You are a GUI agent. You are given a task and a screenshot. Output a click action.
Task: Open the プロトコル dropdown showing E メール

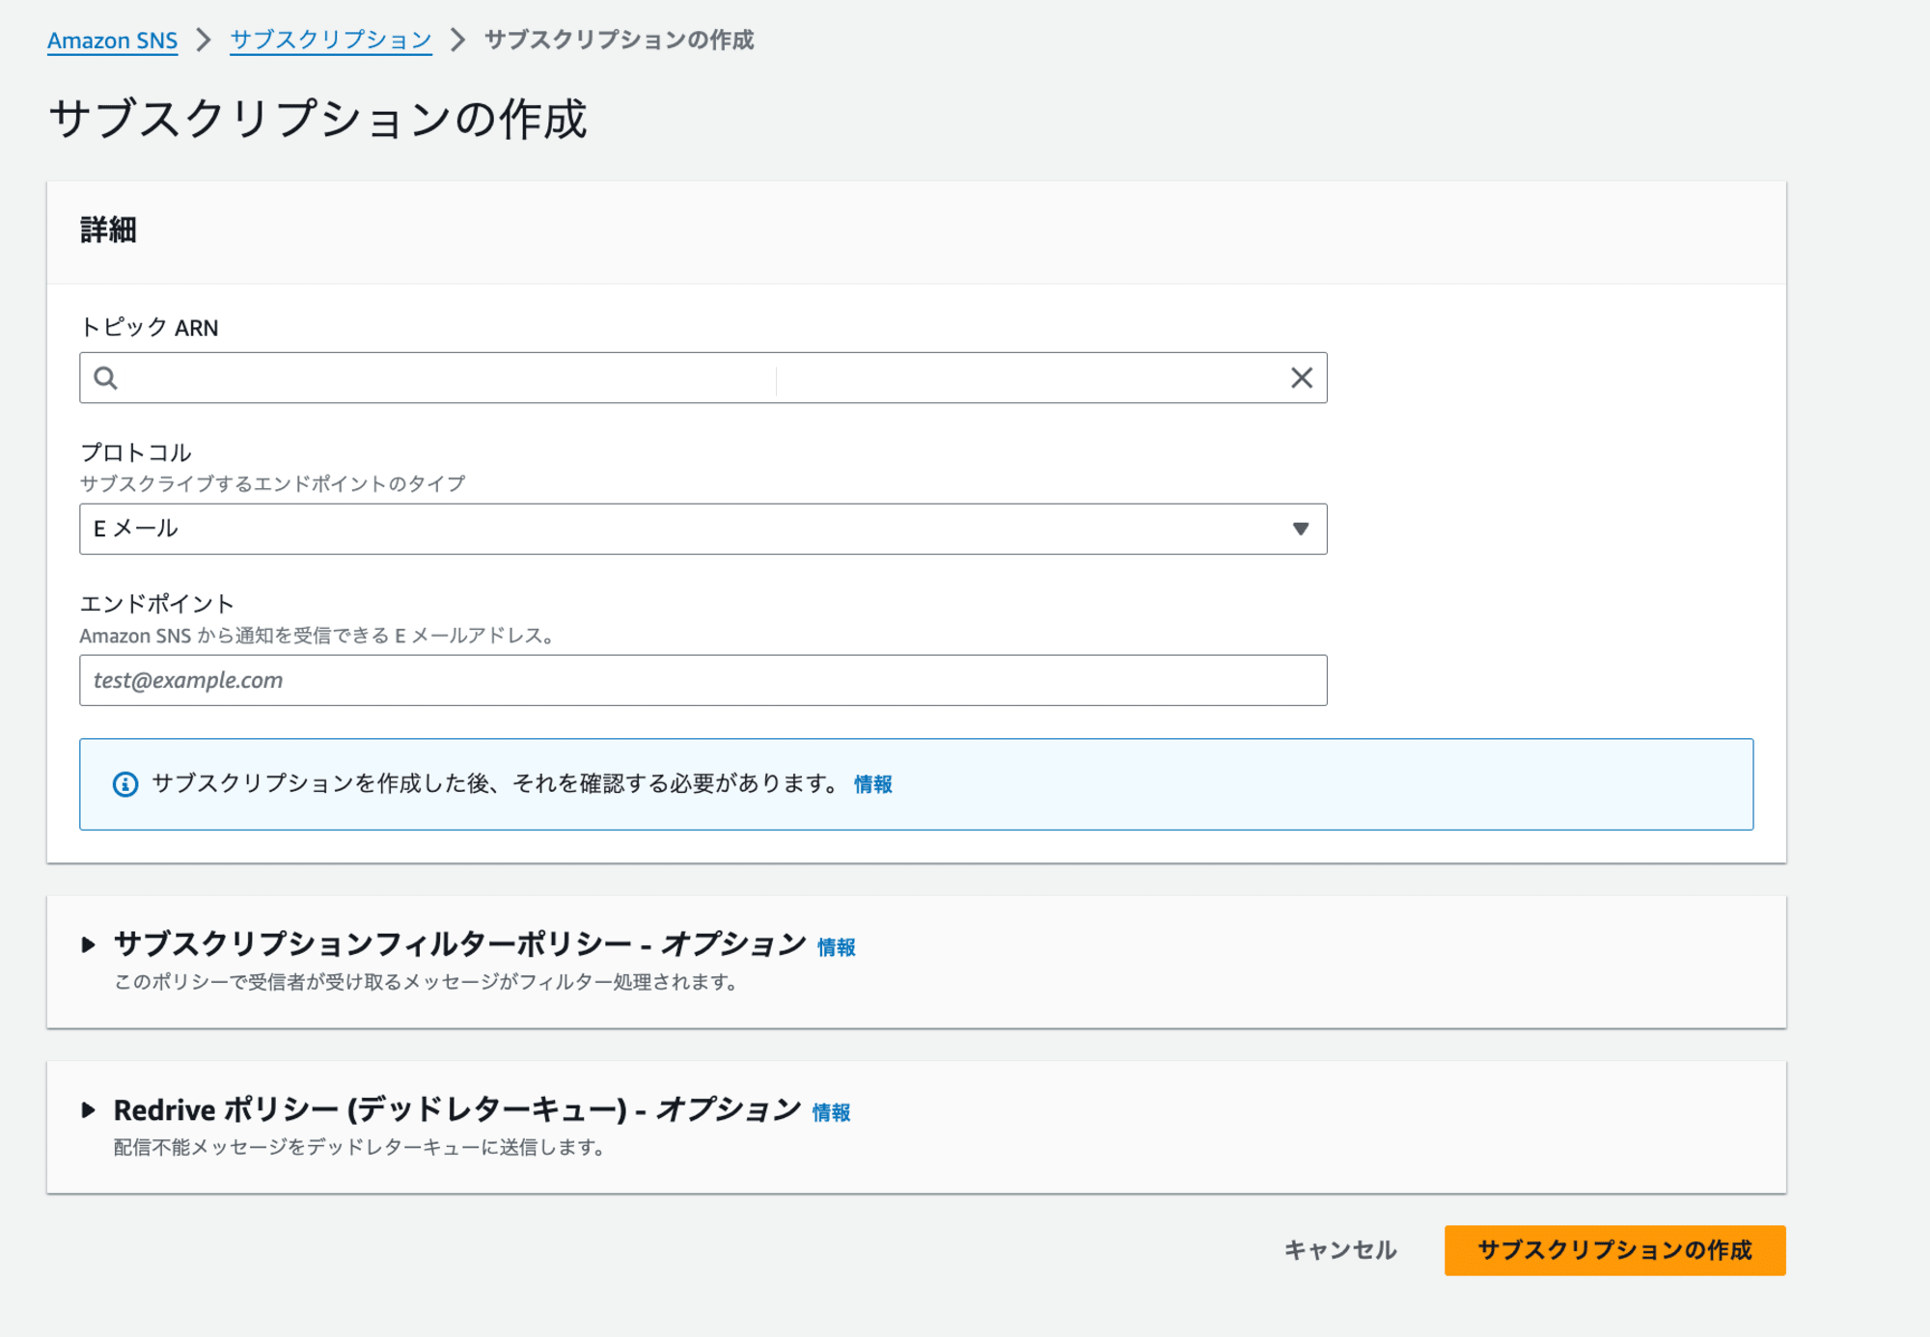703,529
